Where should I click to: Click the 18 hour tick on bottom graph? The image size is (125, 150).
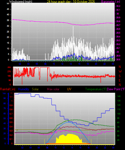pyautogui.click(x=88, y=148)
